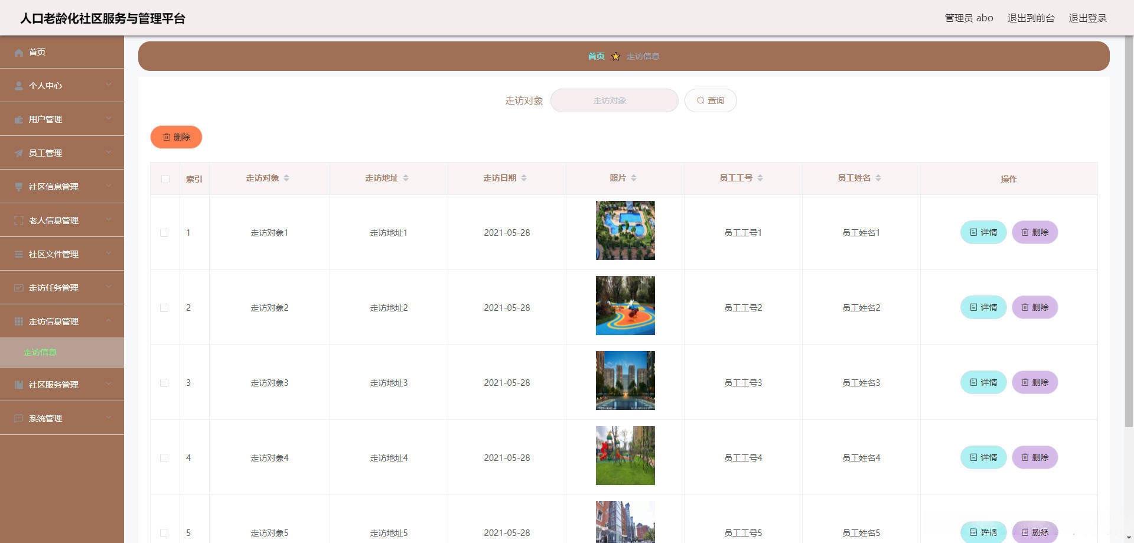The image size is (1134, 543).
Task: Expand the 社区服务管理 menu chevron
Action: 109,384
